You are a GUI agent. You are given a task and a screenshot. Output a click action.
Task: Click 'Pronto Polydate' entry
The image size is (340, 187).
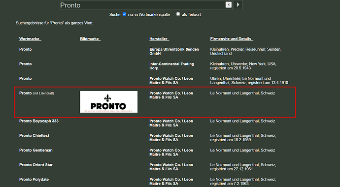(x=34, y=180)
